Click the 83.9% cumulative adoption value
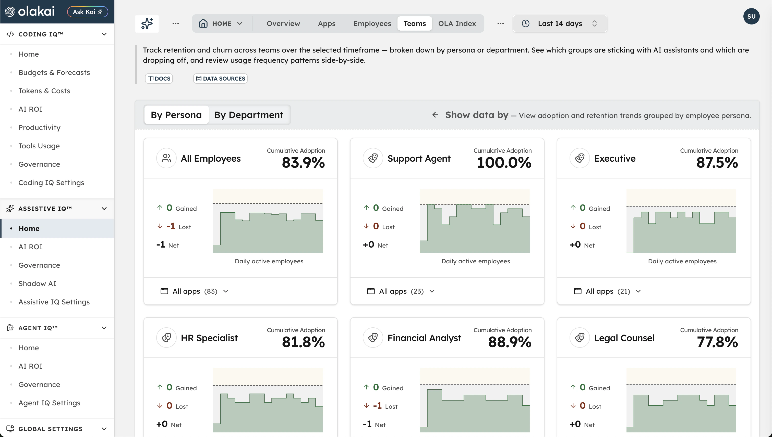772x437 pixels. click(303, 163)
